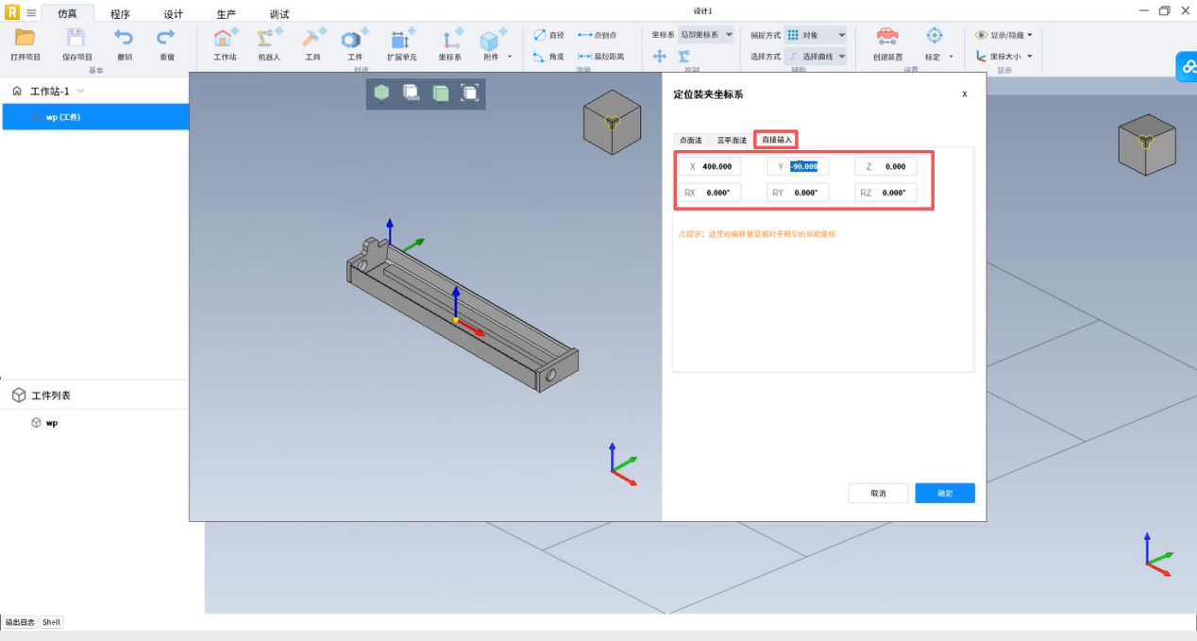Toggle 显示/隐藏 eye visibility option
This screenshot has width=1197, height=641.
(x=1003, y=35)
